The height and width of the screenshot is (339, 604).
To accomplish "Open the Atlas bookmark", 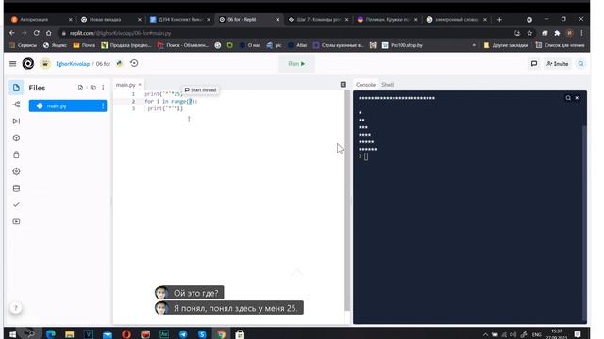I will click(x=297, y=45).
